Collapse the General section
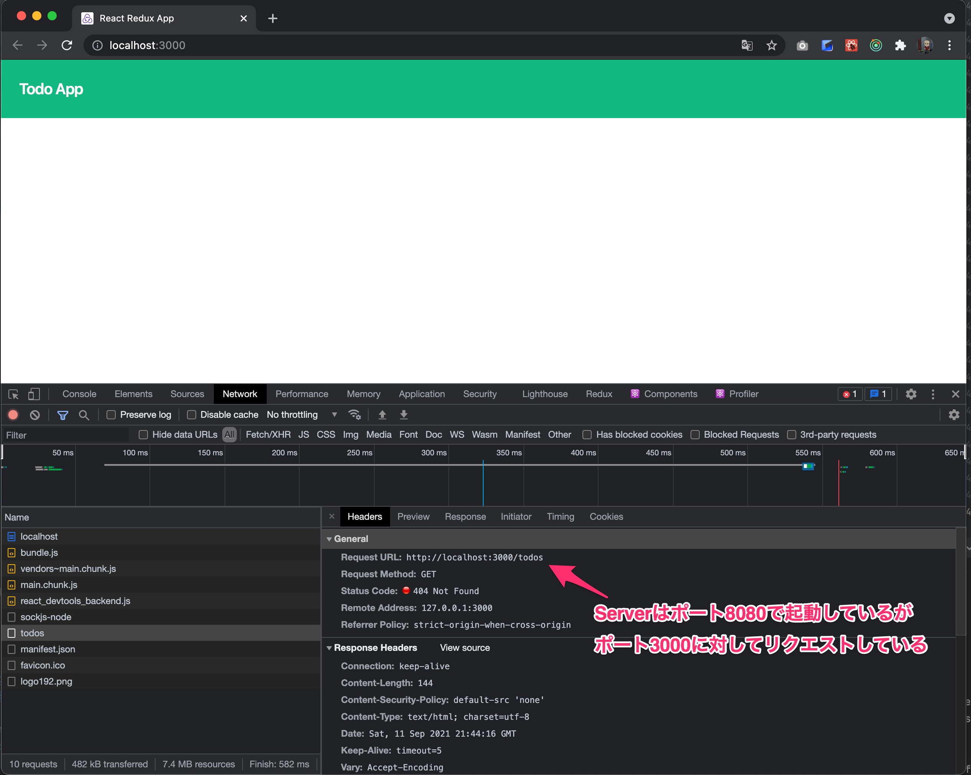The width and height of the screenshot is (971, 775). pos(329,539)
